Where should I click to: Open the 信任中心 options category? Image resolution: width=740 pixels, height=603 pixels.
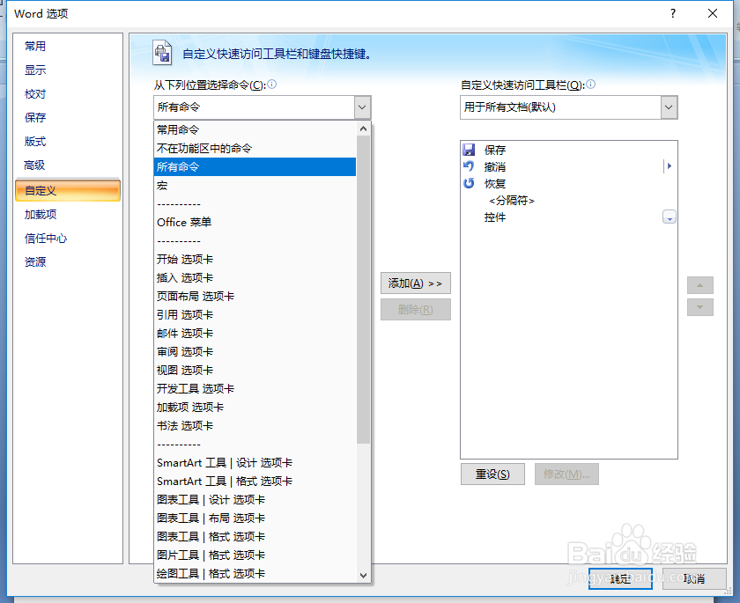tap(68, 238)
